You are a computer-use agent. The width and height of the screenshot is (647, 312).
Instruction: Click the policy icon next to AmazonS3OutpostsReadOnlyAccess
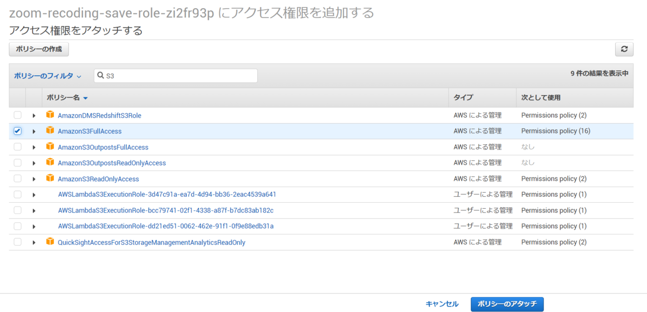[50, 162]
